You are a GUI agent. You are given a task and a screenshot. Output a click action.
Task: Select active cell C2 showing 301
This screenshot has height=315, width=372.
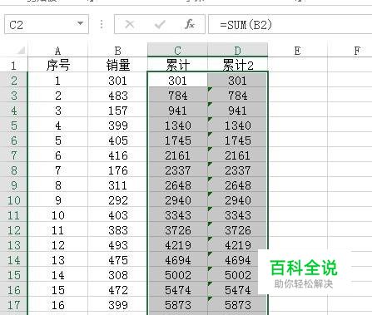pyautogui.click(x=177, y=81)
